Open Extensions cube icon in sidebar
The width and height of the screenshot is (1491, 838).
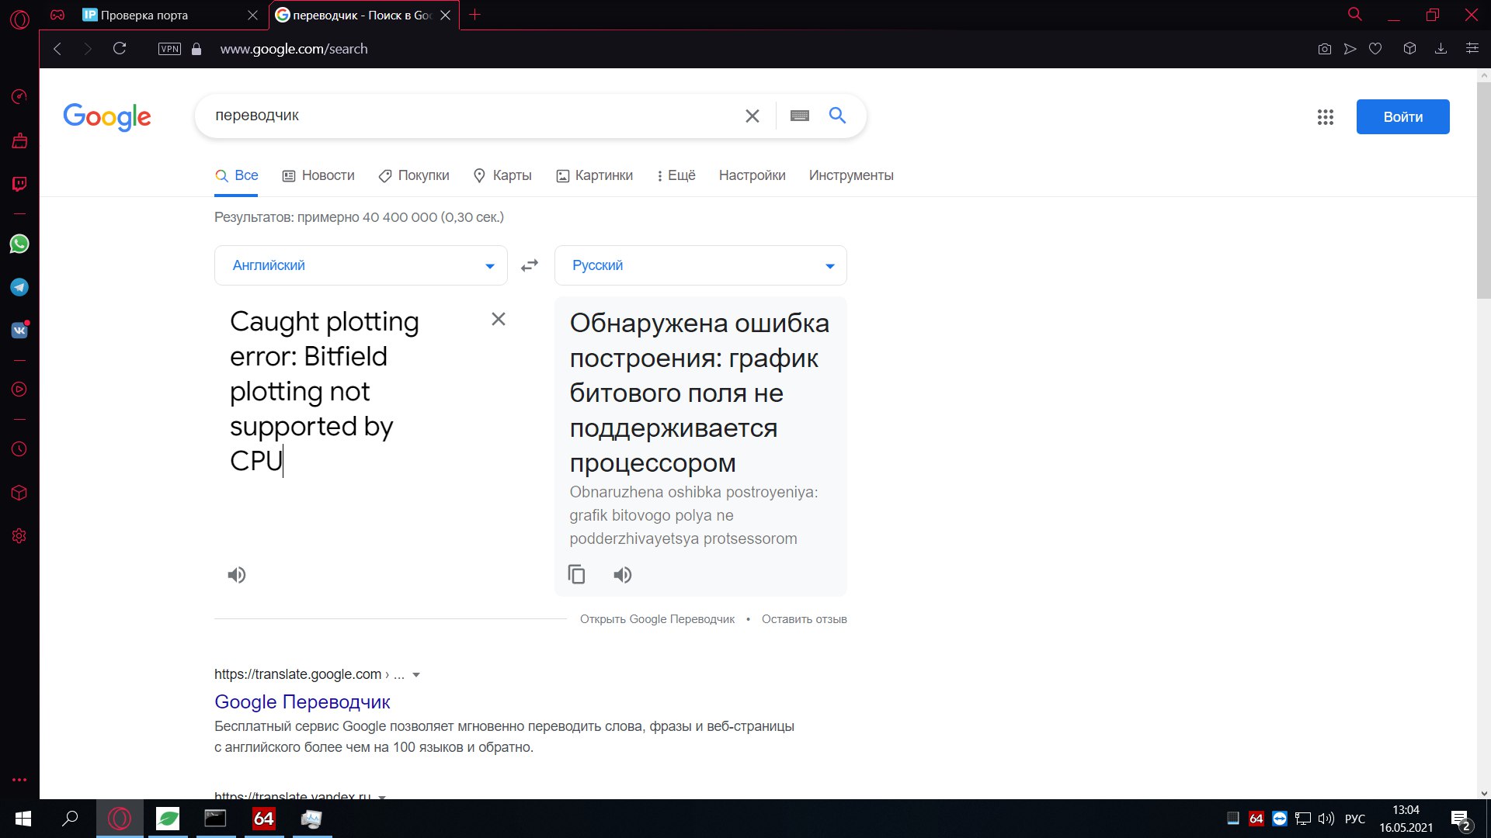point(19,493)
